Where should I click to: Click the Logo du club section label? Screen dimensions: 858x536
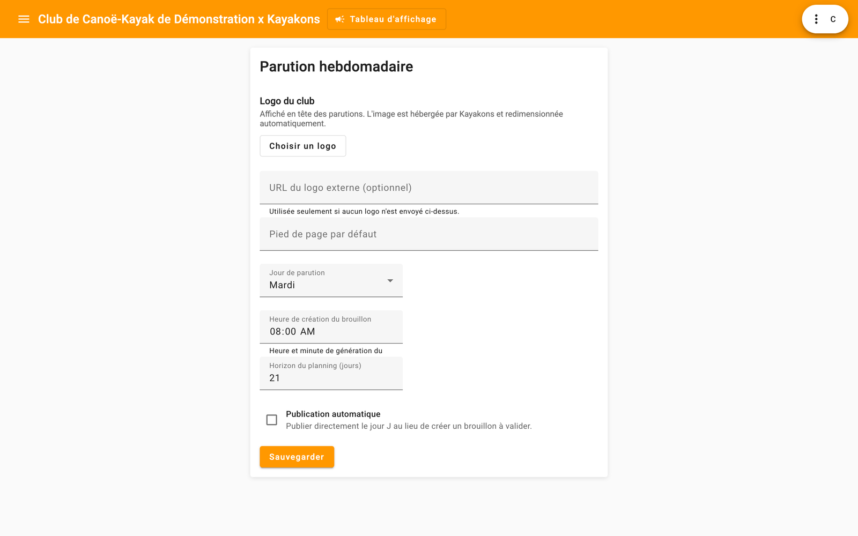(287, 101)
